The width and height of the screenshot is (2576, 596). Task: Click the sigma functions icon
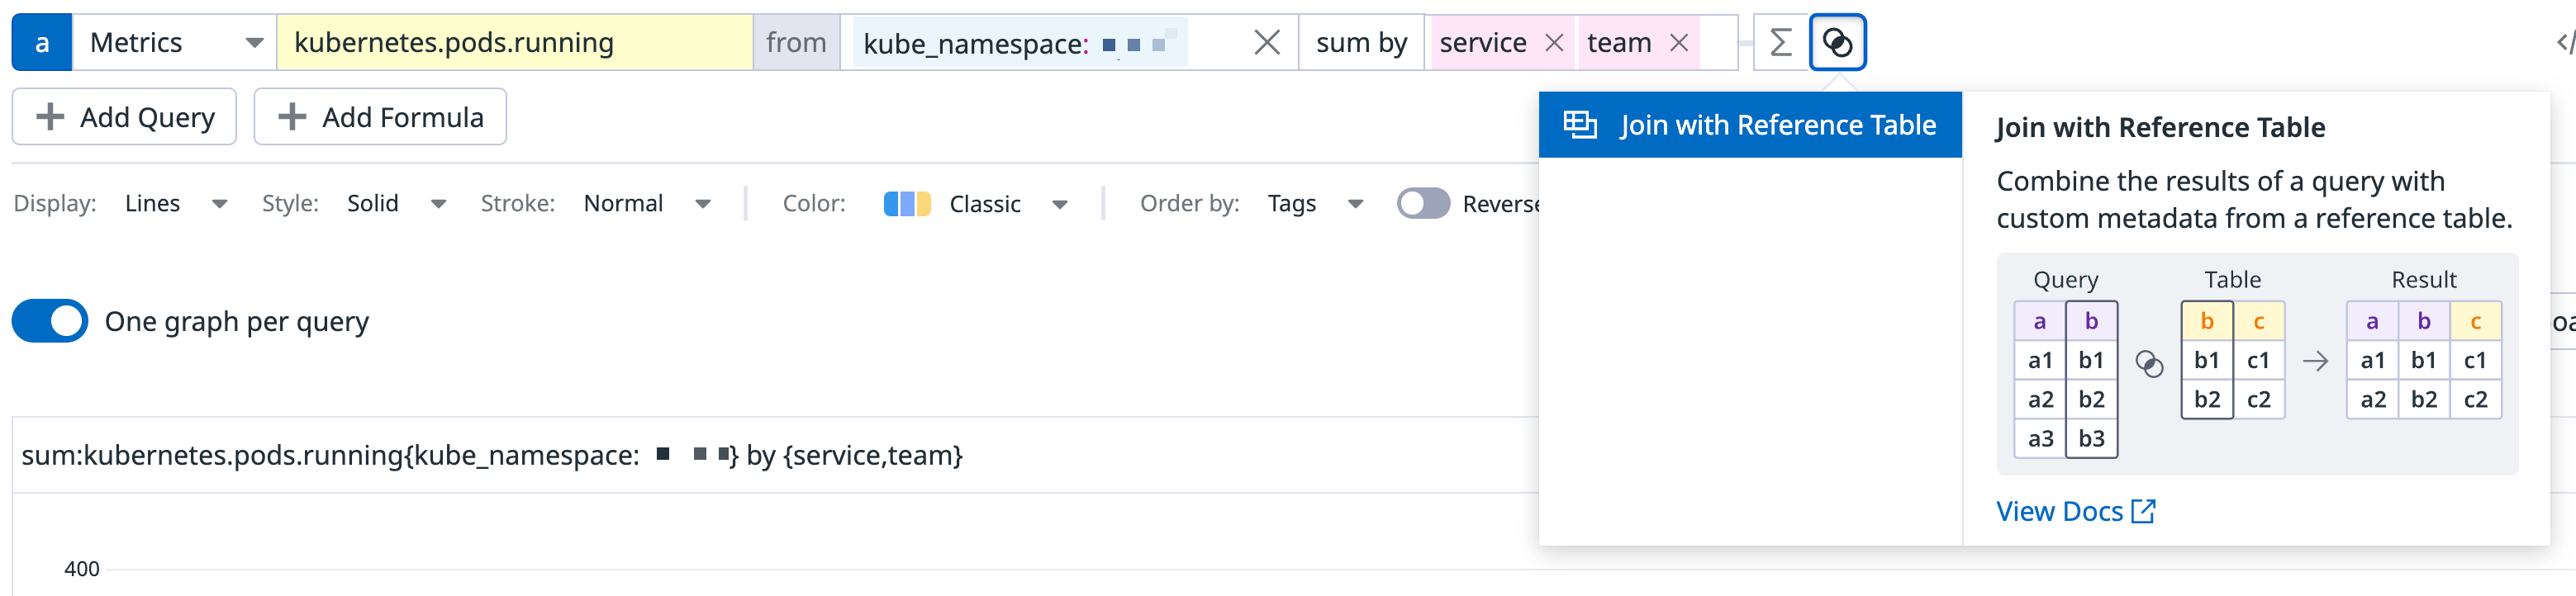pos(1780,43)
